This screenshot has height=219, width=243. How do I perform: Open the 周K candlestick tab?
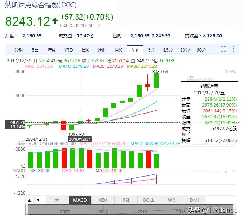(102, 50)
